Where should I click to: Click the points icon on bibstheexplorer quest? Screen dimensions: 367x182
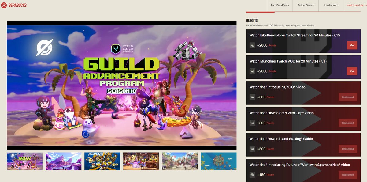252,45
